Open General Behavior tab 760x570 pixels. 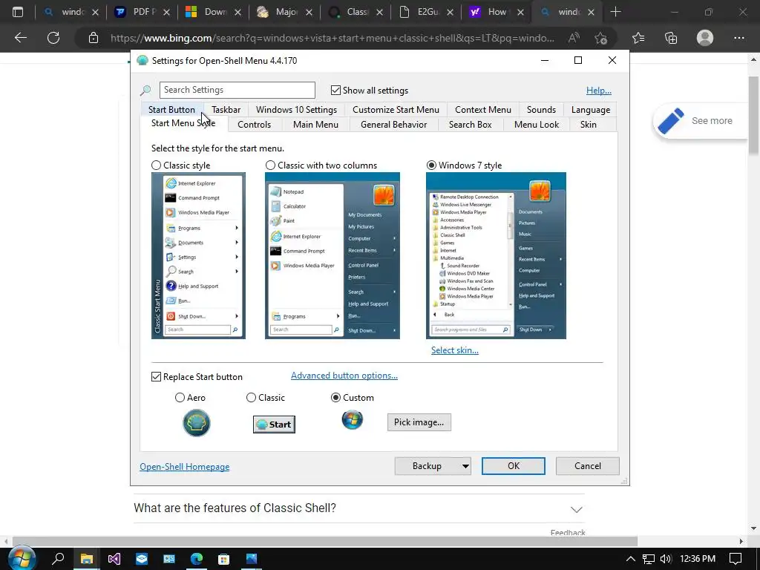click(393, 125)
